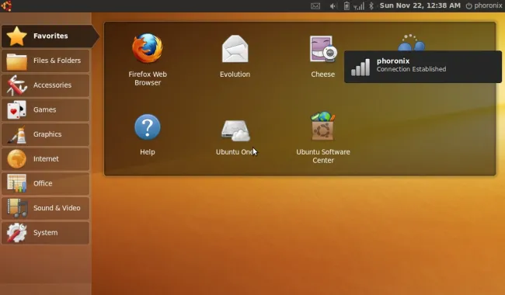The height and width of the screenshot is (295, 505).
Task: Select the Files & Folders category
Action: (x=45, y=61)
